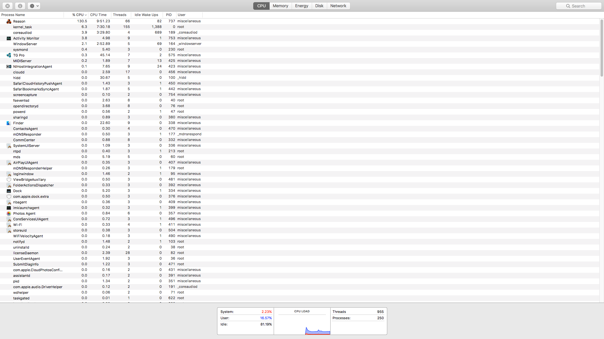Select the SafariBookmarksSyncAgent row

point(299,89)
